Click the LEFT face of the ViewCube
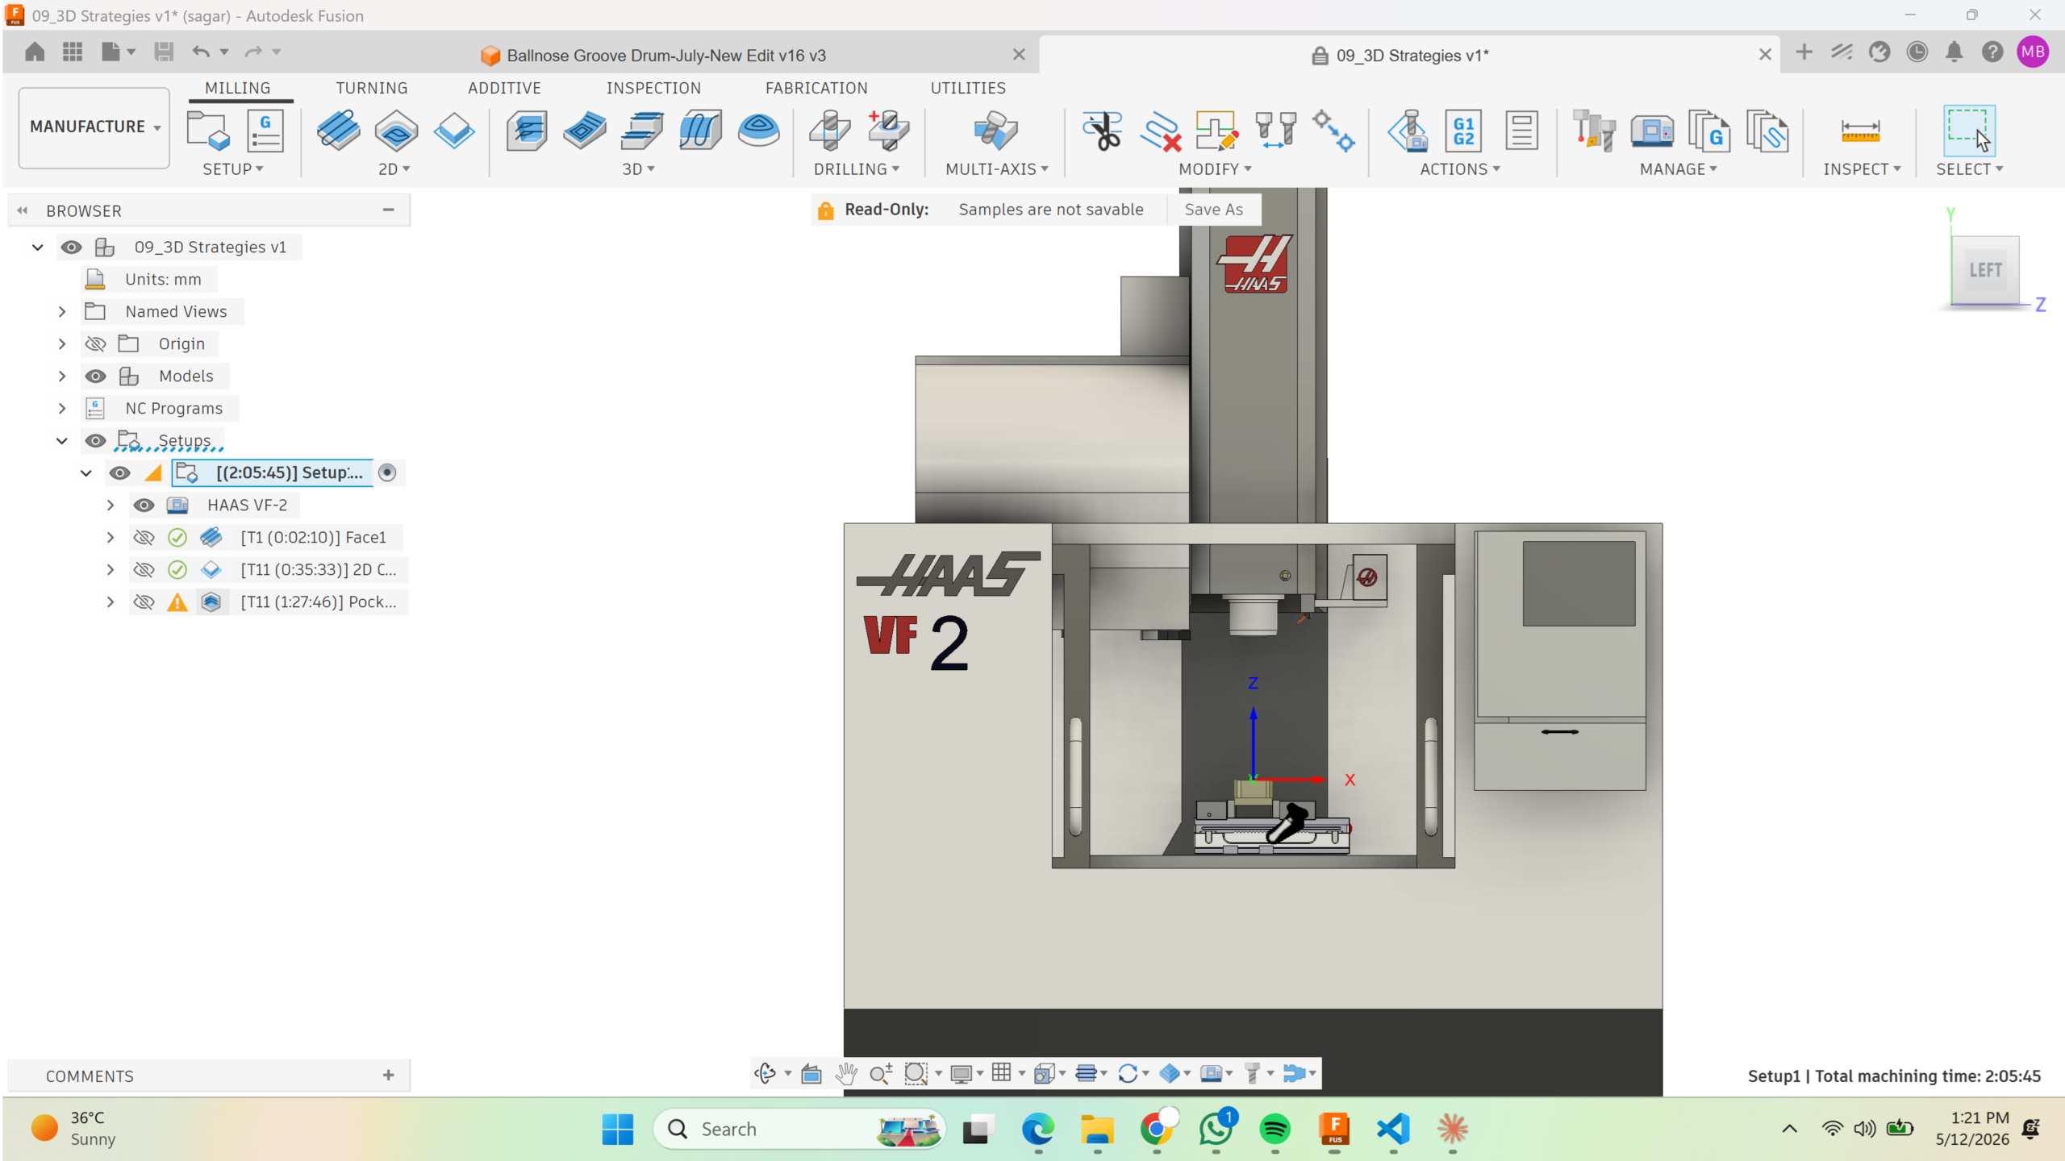The height and width of the screenshot is (1161, 2065). pos(1985,270)
